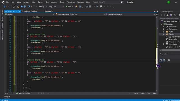Viewport: 180px width, 101px height.
Task: Expand the References node
Action: point(164,29)
